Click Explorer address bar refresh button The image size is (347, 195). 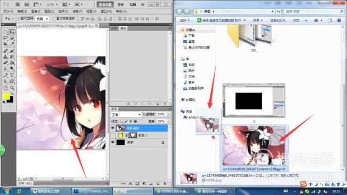pos(278,11)
